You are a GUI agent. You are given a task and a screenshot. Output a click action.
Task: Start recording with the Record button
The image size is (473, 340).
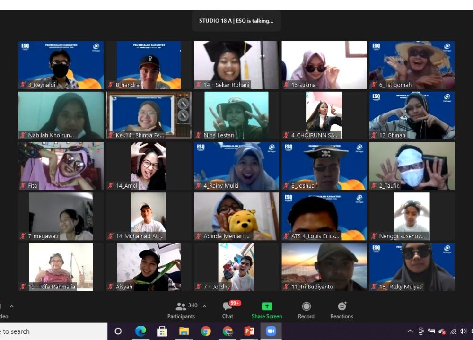point(306,310)
